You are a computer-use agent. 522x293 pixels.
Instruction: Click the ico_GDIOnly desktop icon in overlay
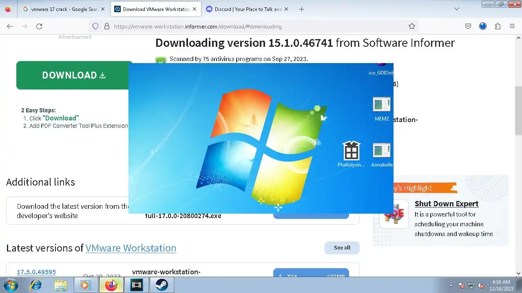point(382,69)
